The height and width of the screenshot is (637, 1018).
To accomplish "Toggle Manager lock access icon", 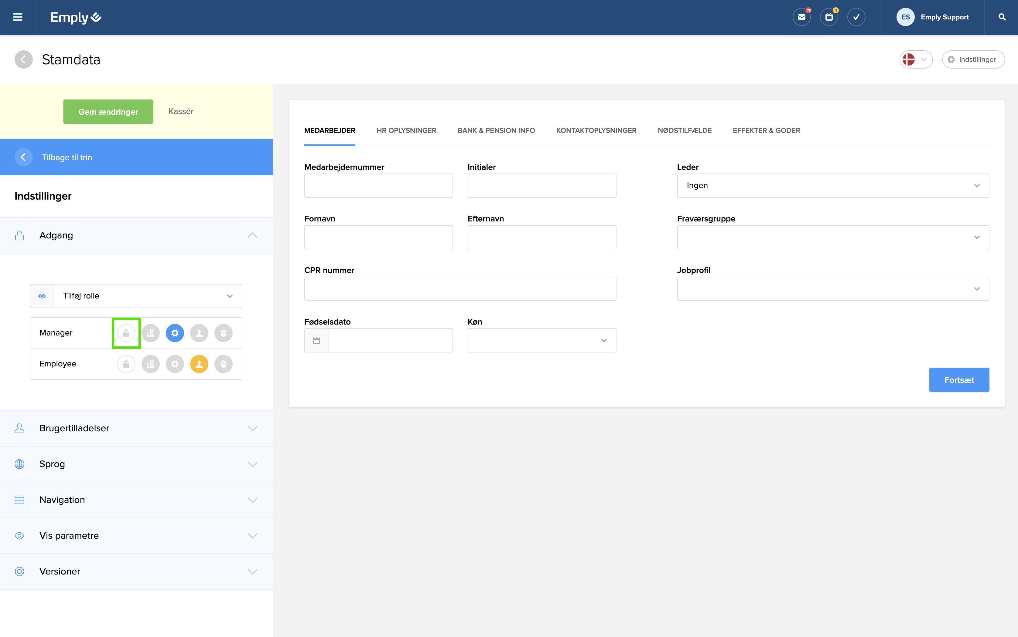I will click(126, 333).
